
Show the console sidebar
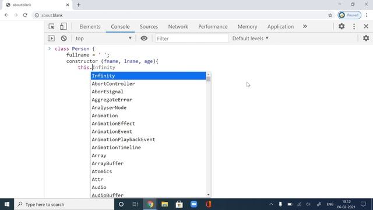point(51,38)
